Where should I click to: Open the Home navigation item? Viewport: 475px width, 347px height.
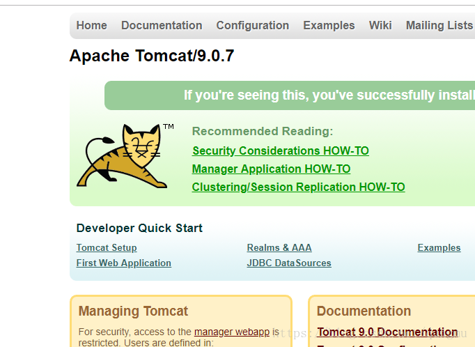[91, 26]
